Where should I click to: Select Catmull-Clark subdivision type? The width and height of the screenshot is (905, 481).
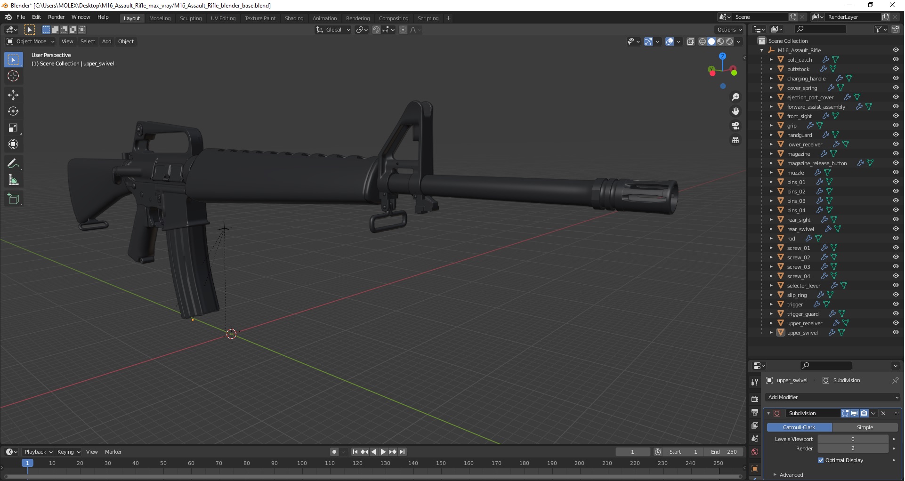coord(799,427)
